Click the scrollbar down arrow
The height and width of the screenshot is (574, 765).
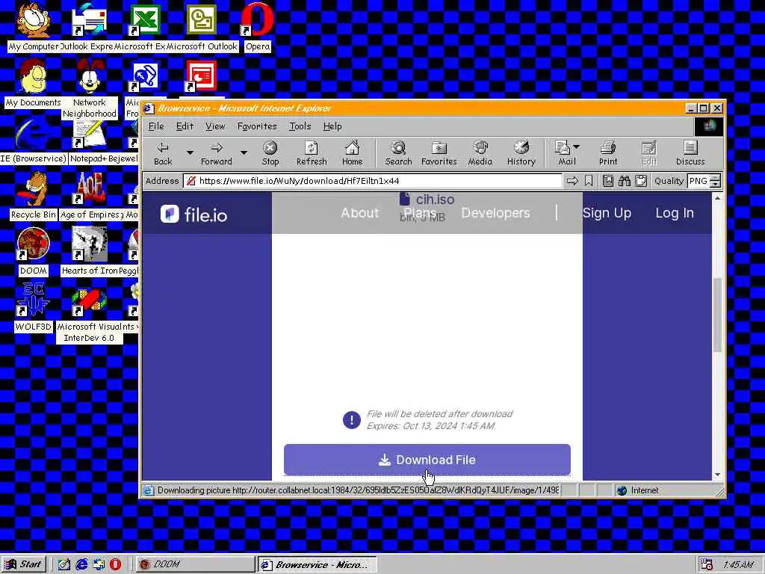717,475
